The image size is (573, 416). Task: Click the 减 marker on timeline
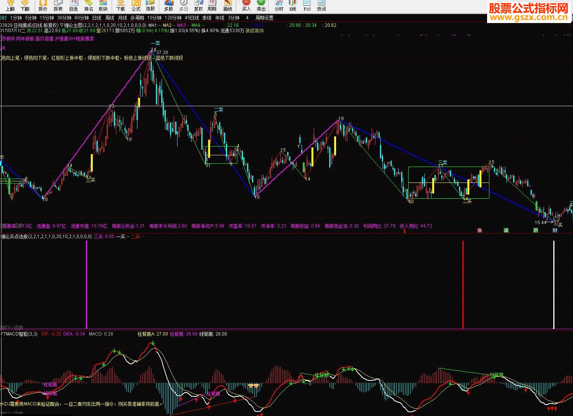pos(506,230)
